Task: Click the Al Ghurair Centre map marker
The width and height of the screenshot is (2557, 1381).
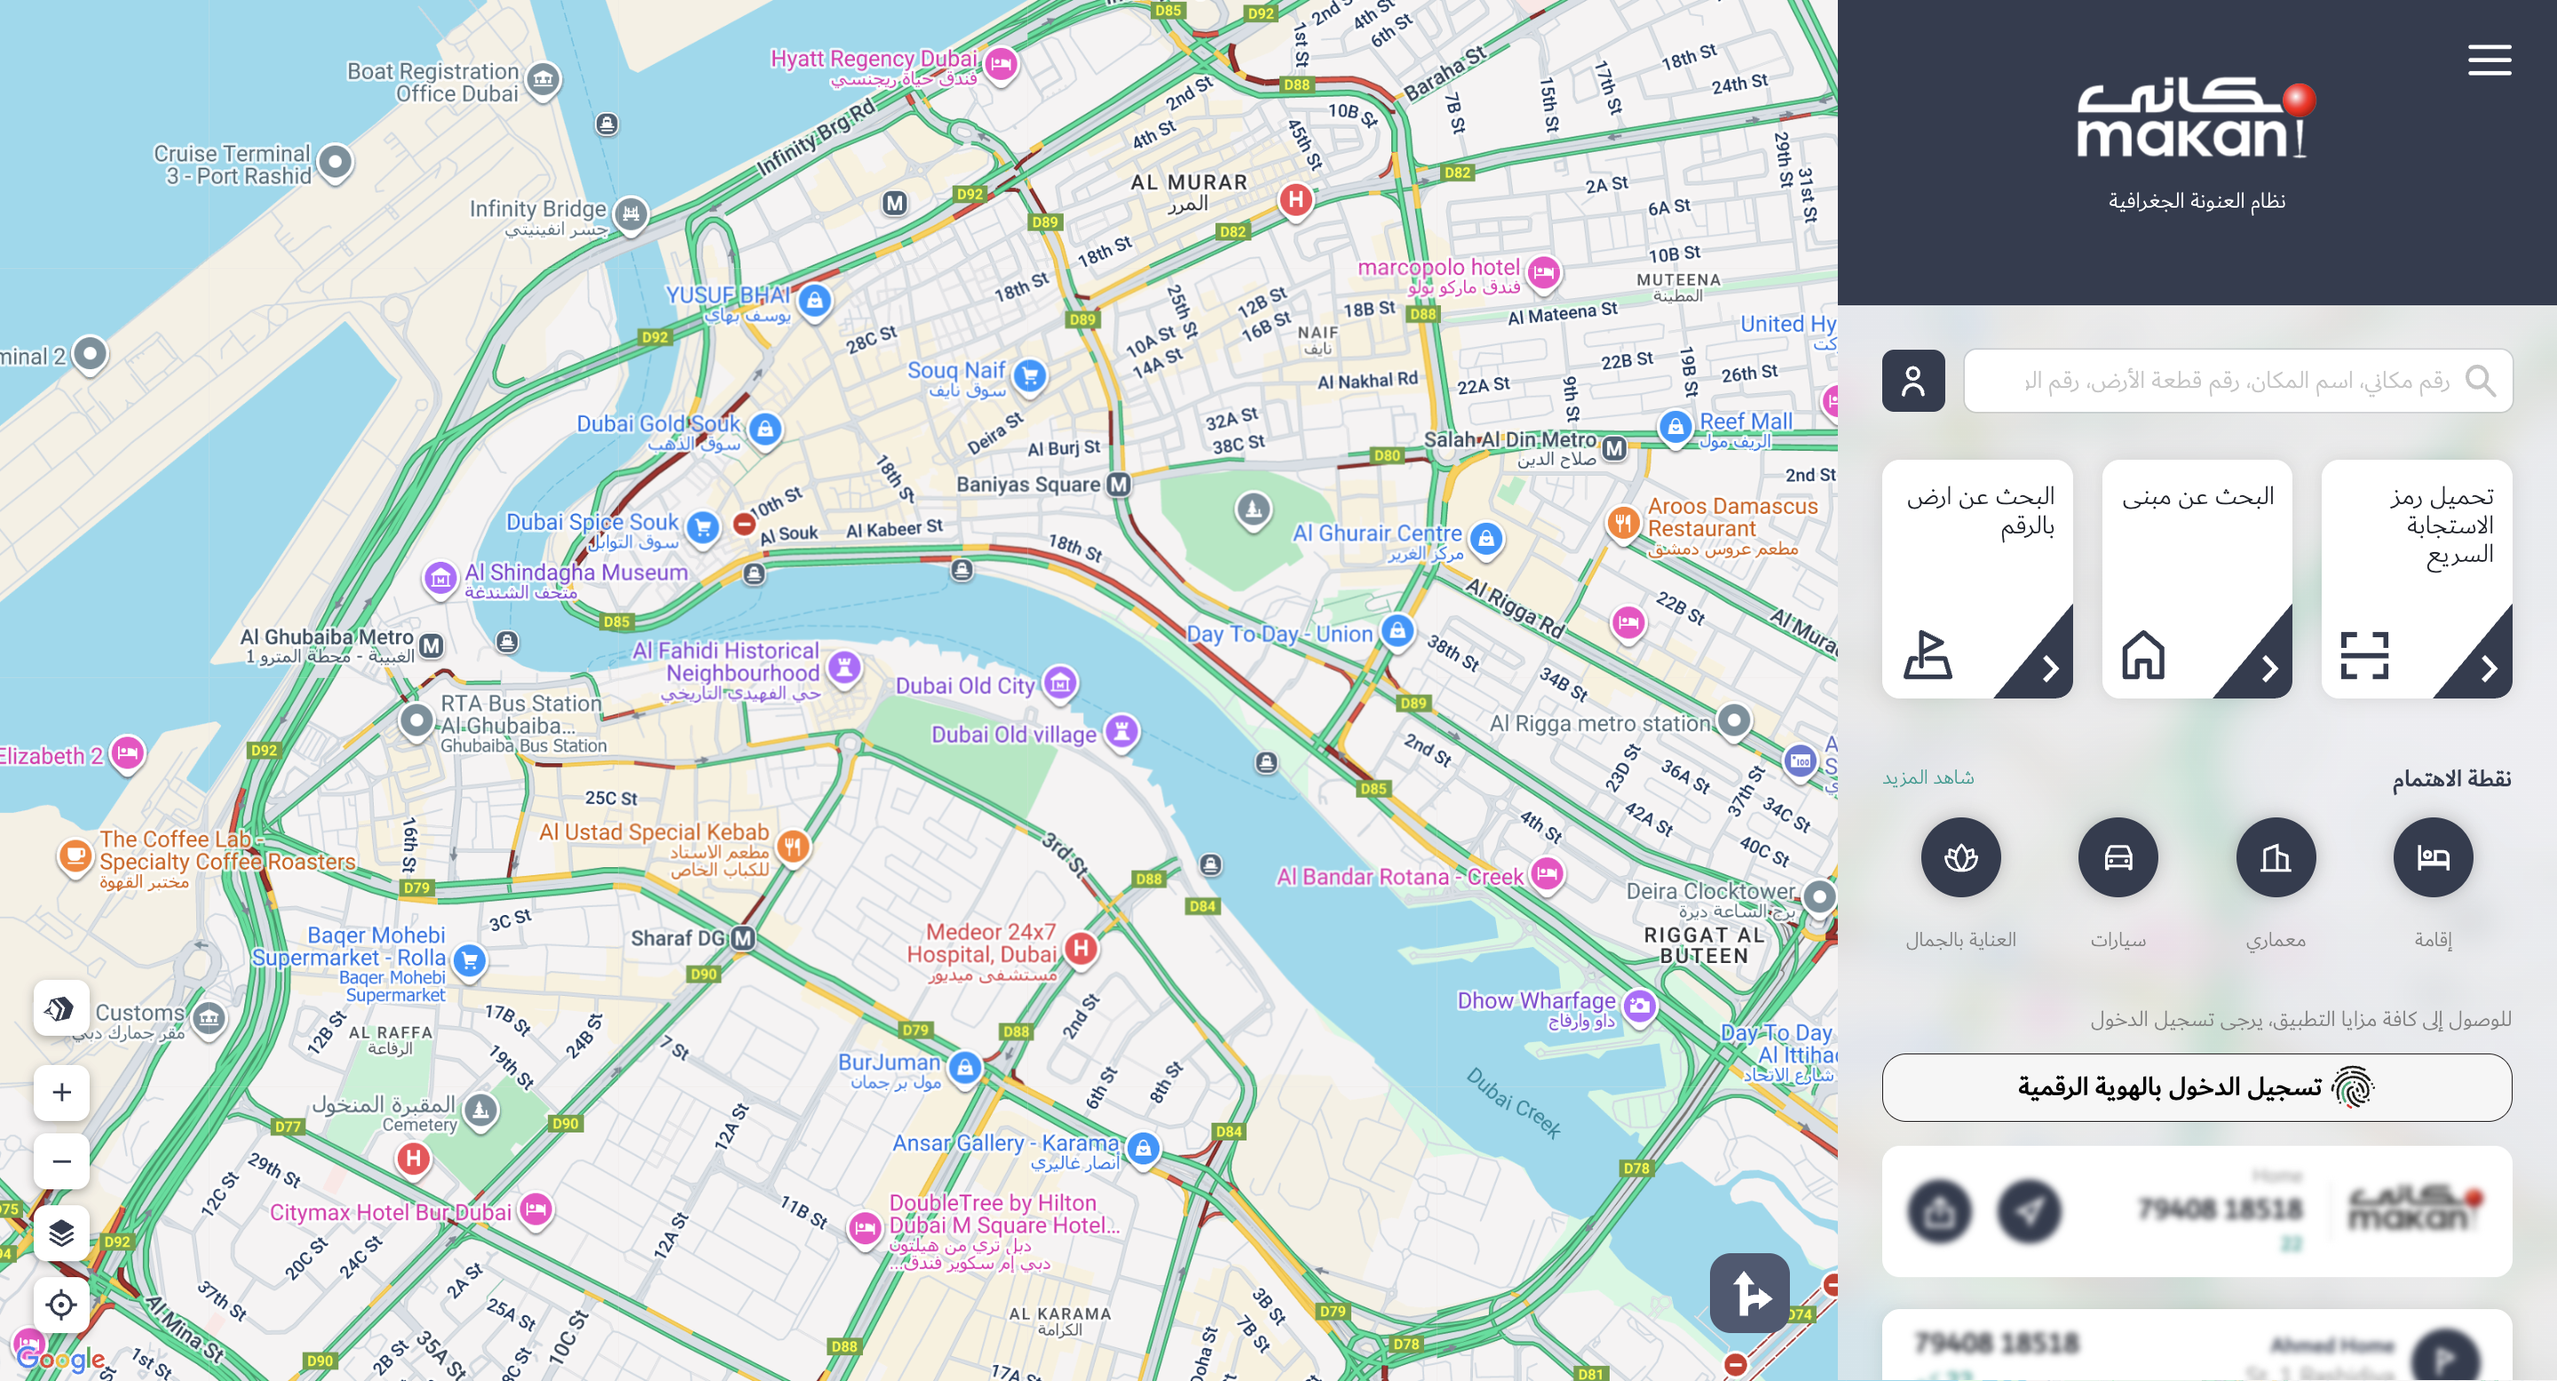Action: click(1486, 539)
